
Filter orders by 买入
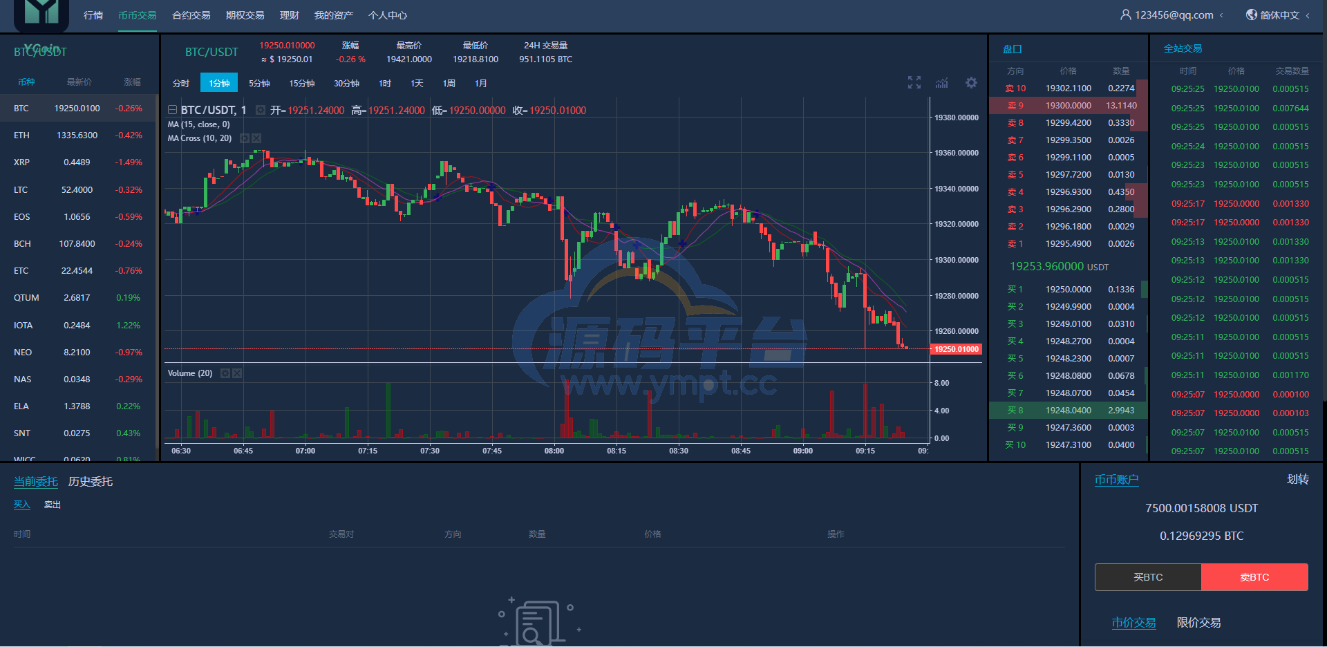[22, 505]
